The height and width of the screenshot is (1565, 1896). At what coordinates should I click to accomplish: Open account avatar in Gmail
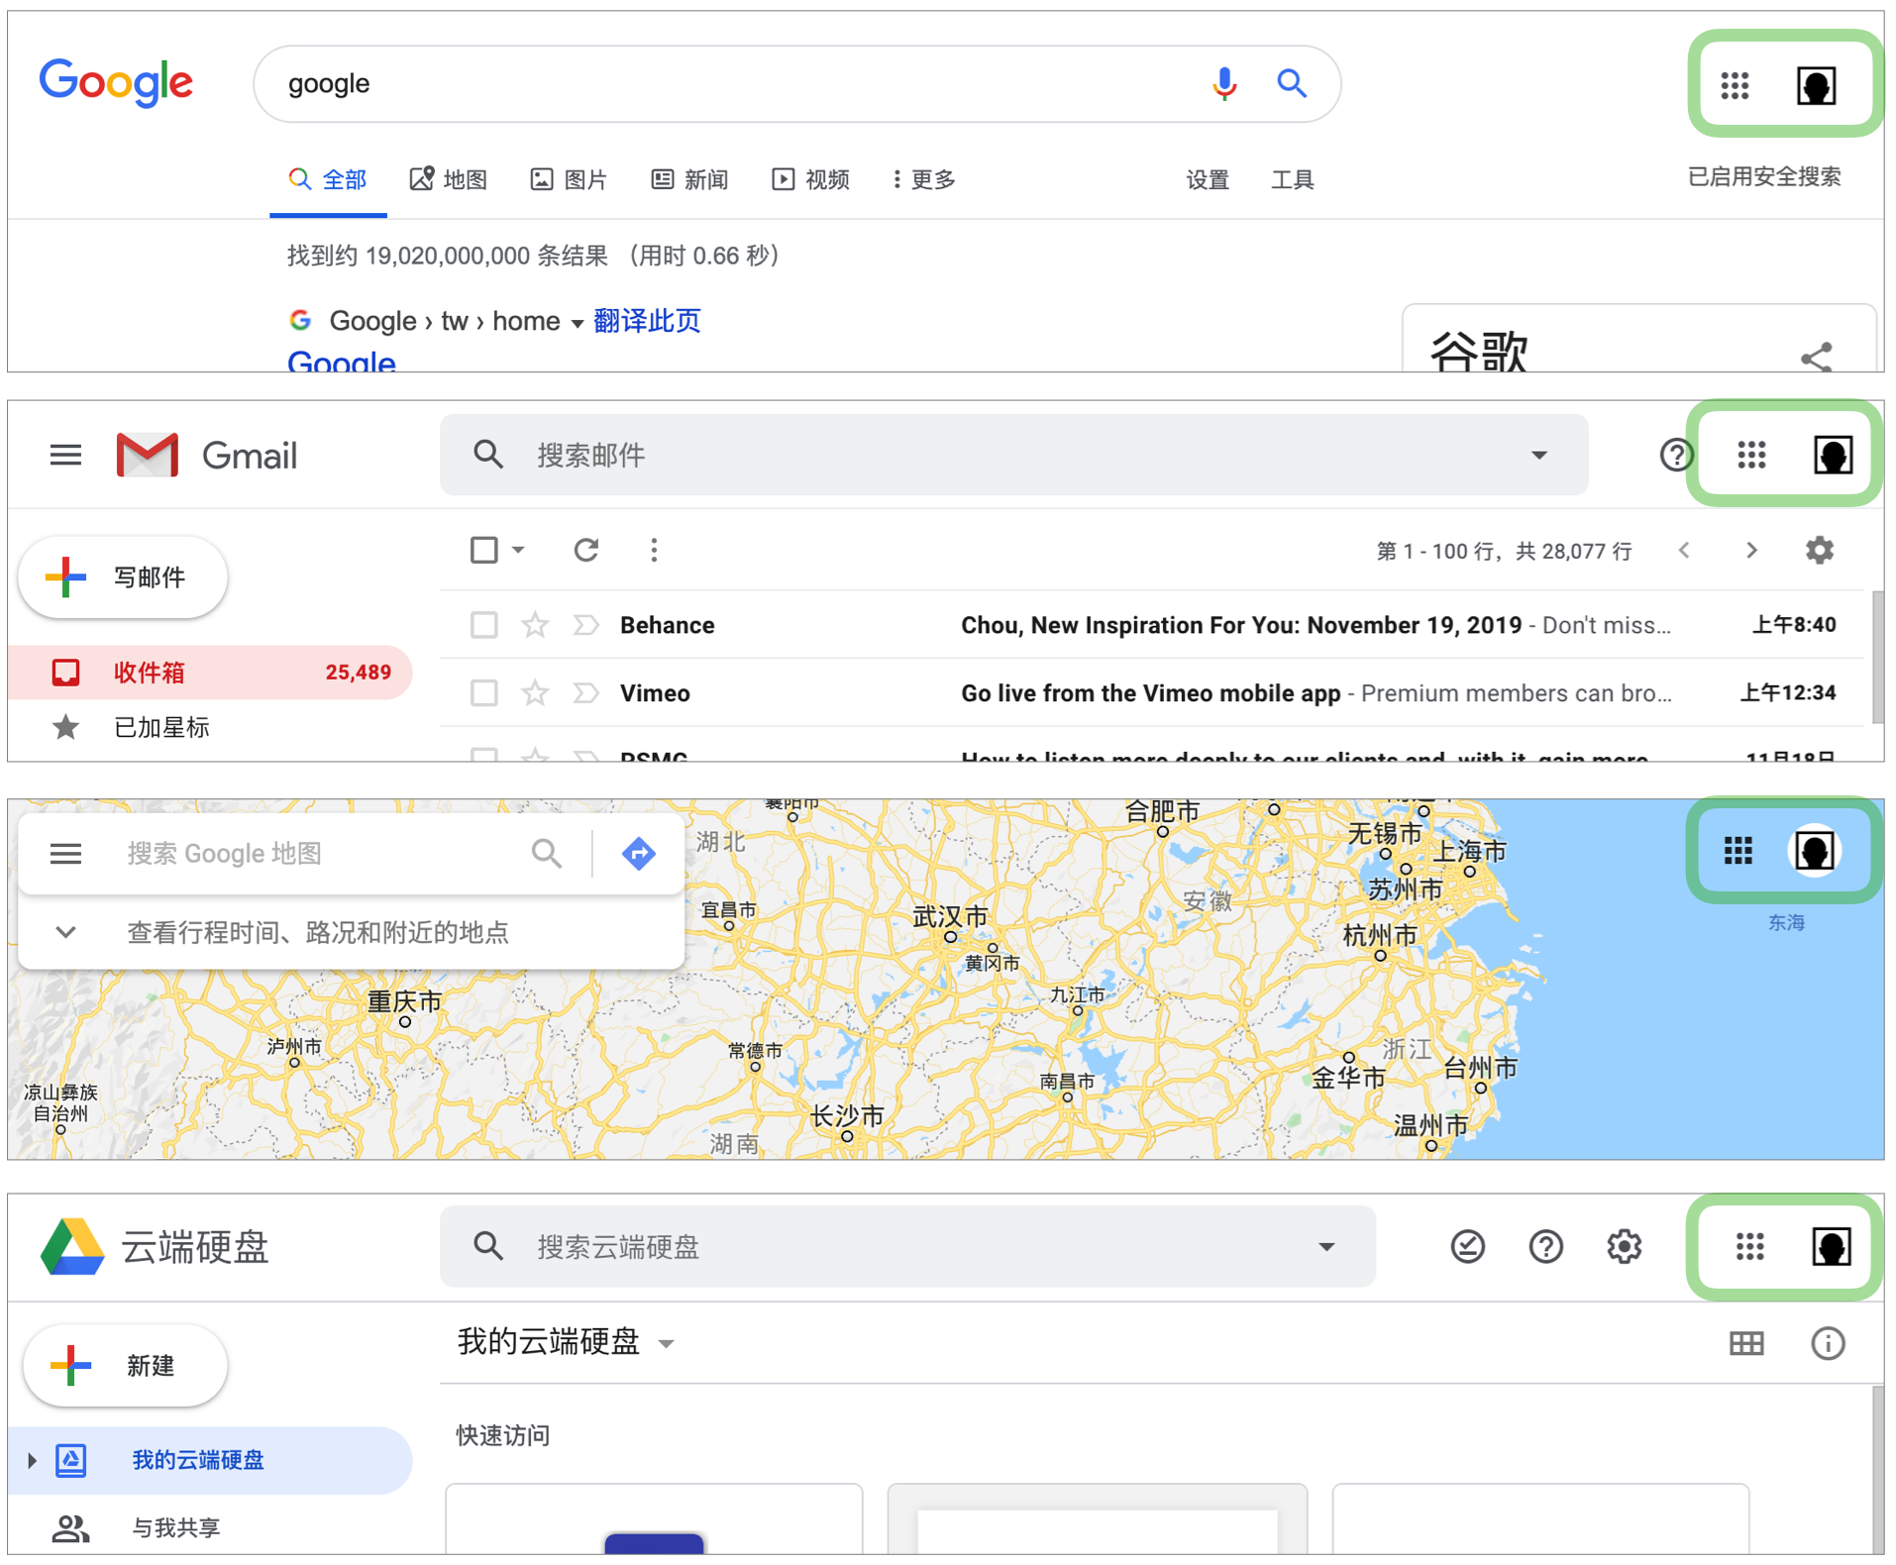tap(1834, 455)
